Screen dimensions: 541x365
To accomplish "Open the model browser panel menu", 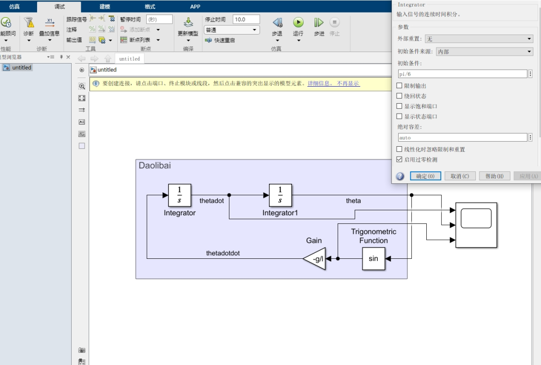I will (x=51, y=57).
